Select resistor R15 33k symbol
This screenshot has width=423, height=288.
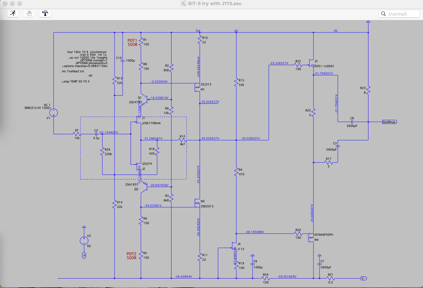coord(236,82)
